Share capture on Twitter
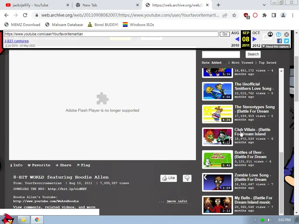 click(x=286, y=41)
